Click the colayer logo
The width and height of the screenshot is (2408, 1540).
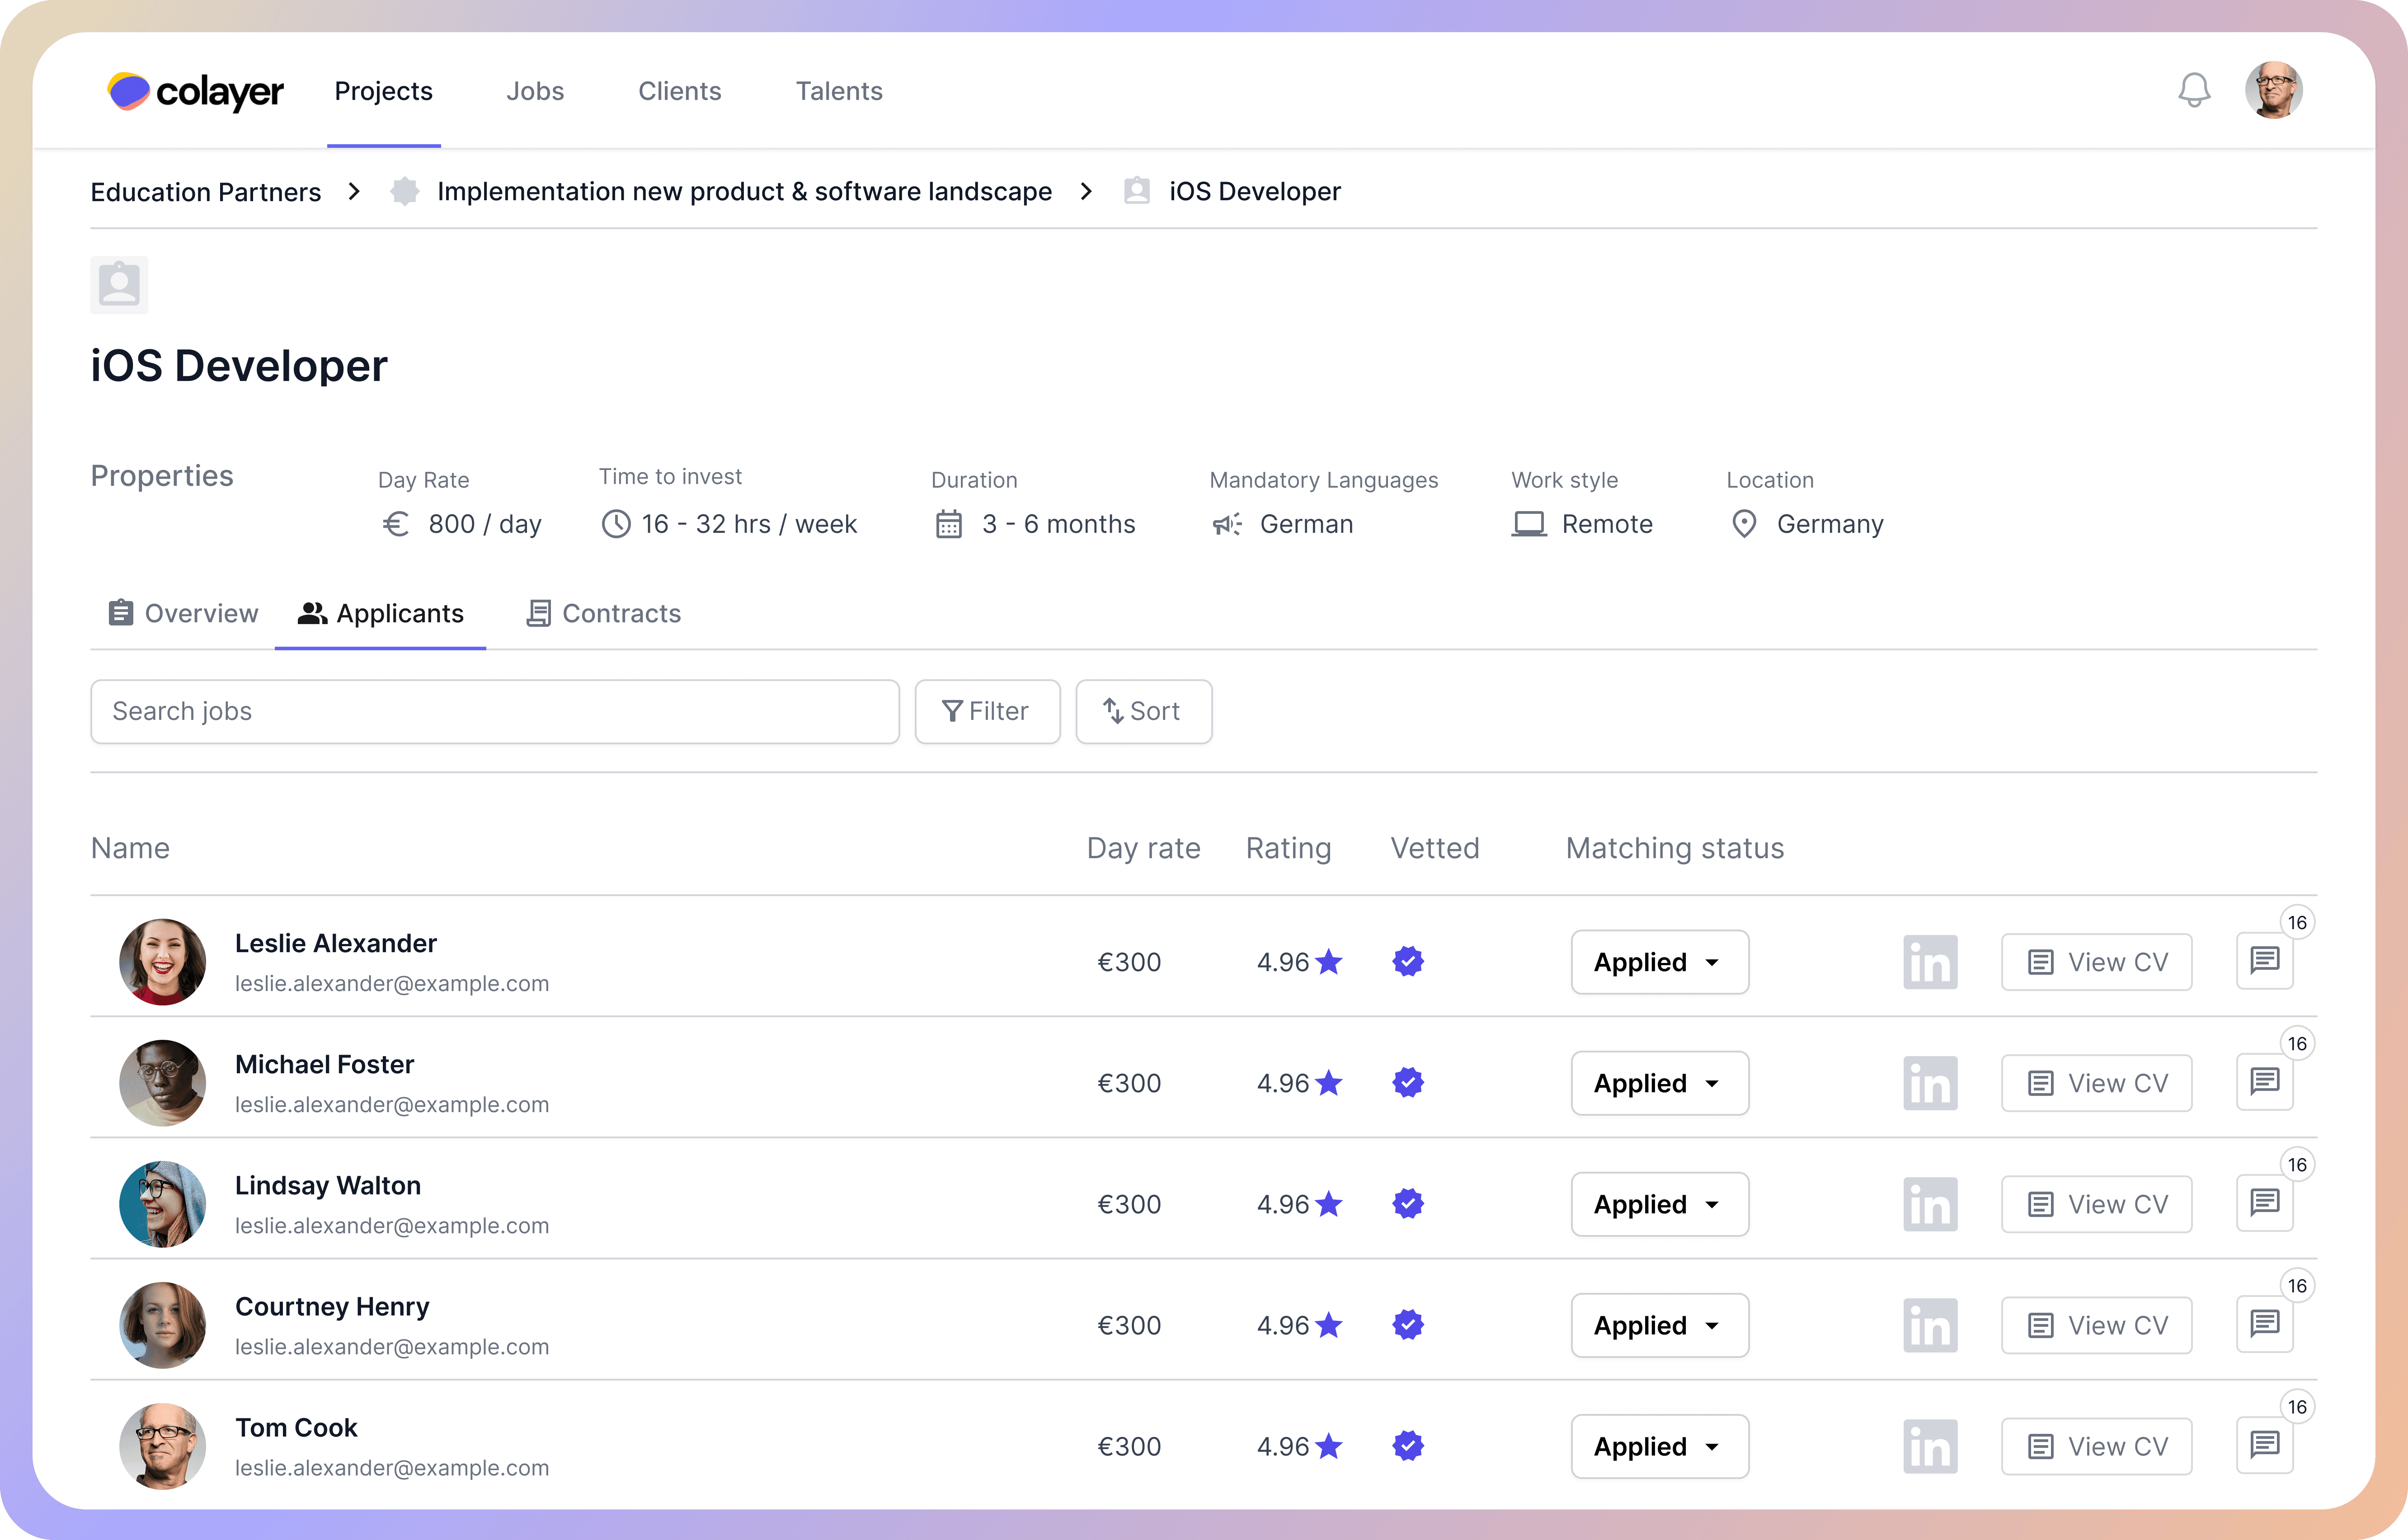tap(196, 91)
